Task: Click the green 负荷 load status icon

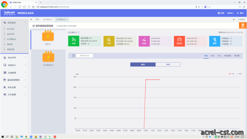Action: click(74, 41)
